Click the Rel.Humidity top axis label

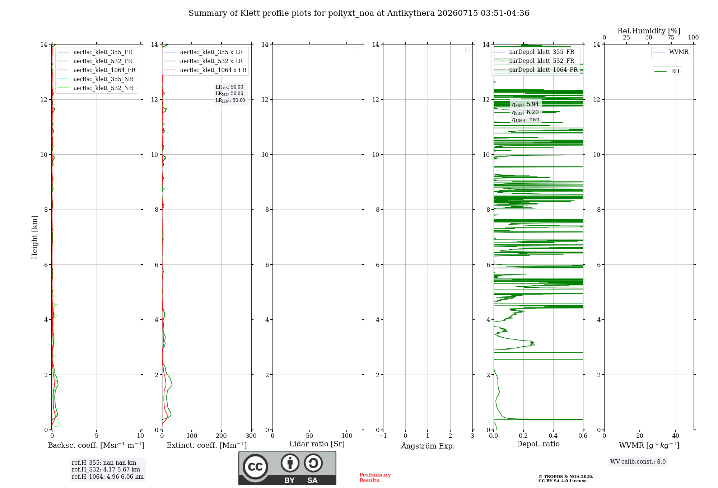(649, 31)
